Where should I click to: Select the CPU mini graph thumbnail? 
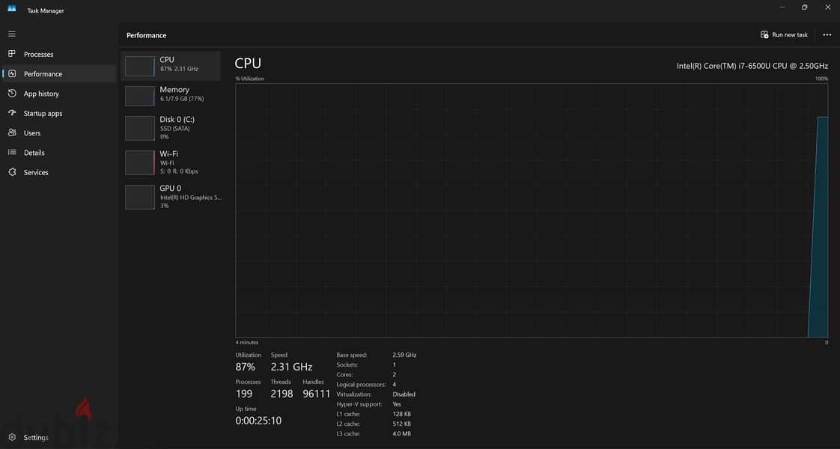click(x=140, y=67)
